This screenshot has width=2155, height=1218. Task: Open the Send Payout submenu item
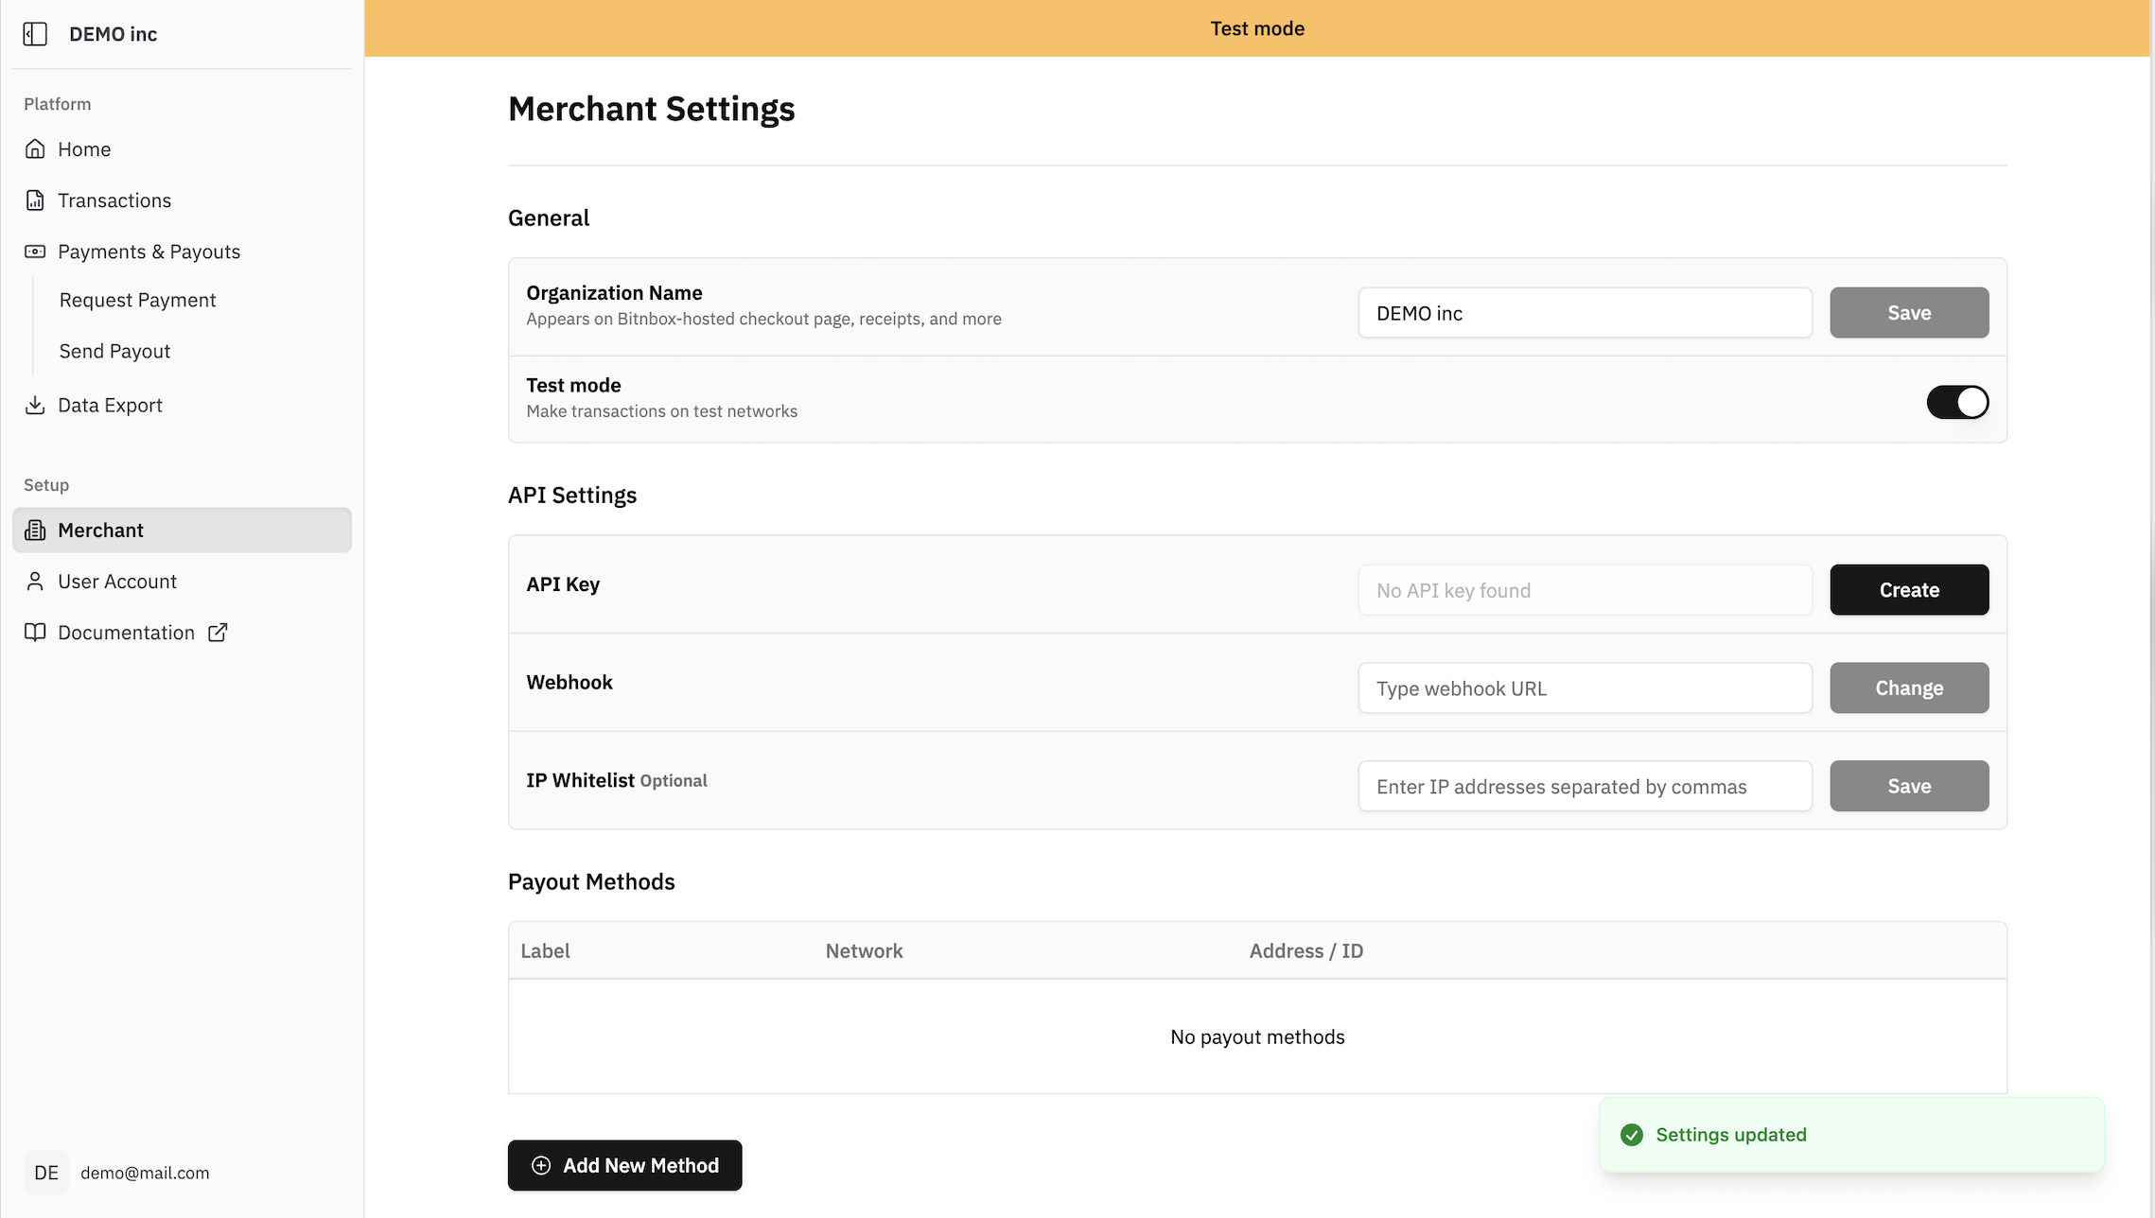coord(114,351)
